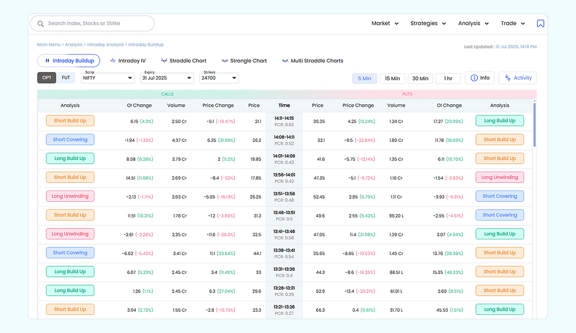
Task: Click the Intraday Buildup candlestick icon
Action: [47, 60]
